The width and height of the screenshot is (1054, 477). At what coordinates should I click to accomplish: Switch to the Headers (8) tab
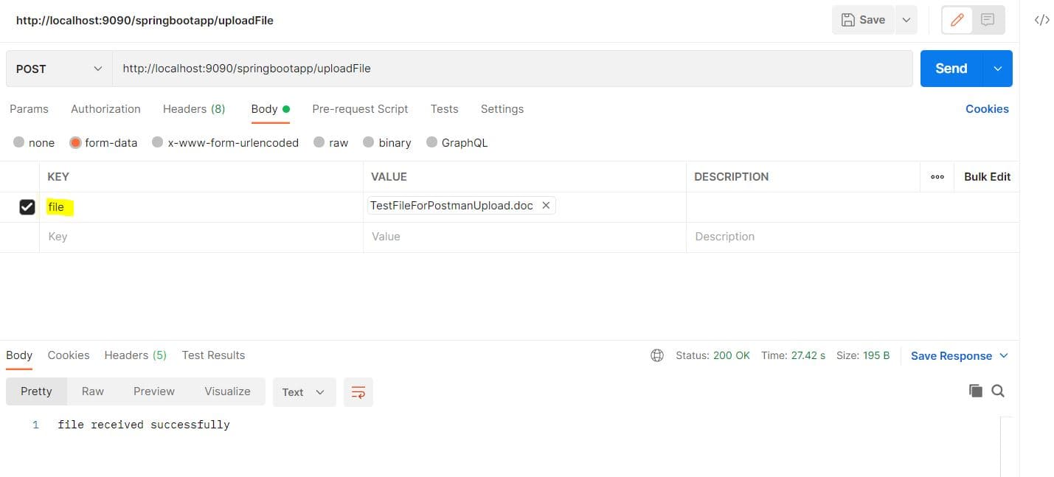pos(193,108)
